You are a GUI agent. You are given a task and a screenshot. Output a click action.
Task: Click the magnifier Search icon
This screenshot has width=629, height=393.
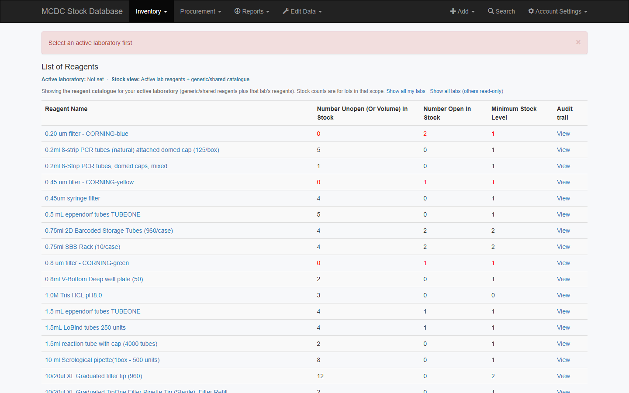(491, 11)
